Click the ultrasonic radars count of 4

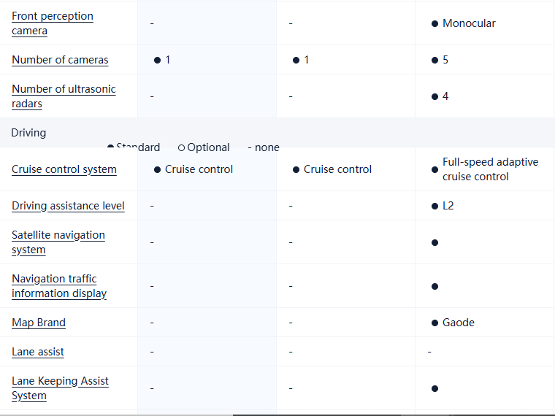coord(445,96)
